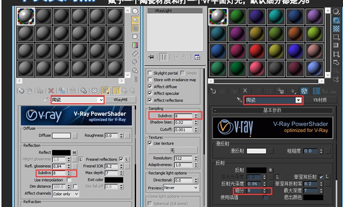Open 漫反射 color swatch in right editor
This screenshot has height=207, width=343.
[x=256, y=151]
